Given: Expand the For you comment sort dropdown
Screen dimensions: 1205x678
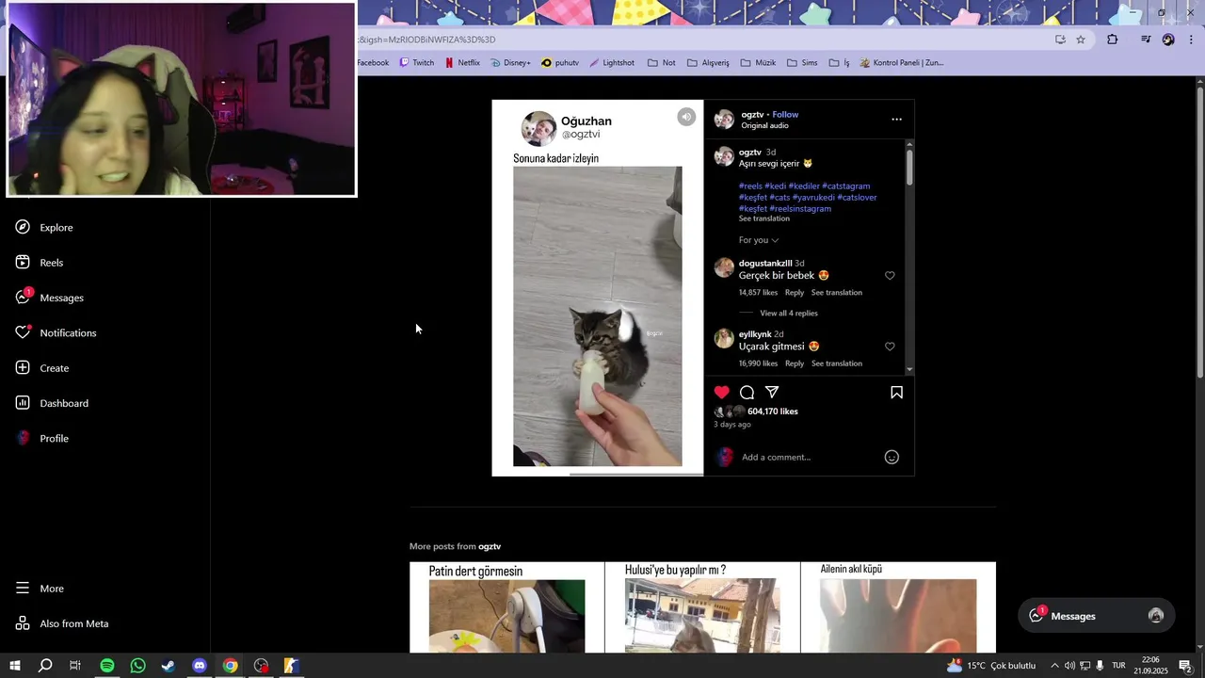Looking at the screenshot, I should (759, 240).
